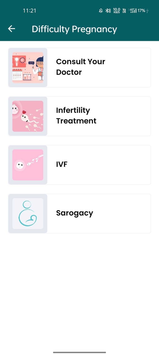Tap the Sarogacy mother-and-child icon
This screenshot has width=159, height=354.
coord(28,213)
